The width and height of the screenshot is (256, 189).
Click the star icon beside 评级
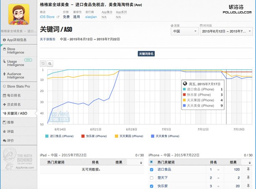tap(5, 132)
